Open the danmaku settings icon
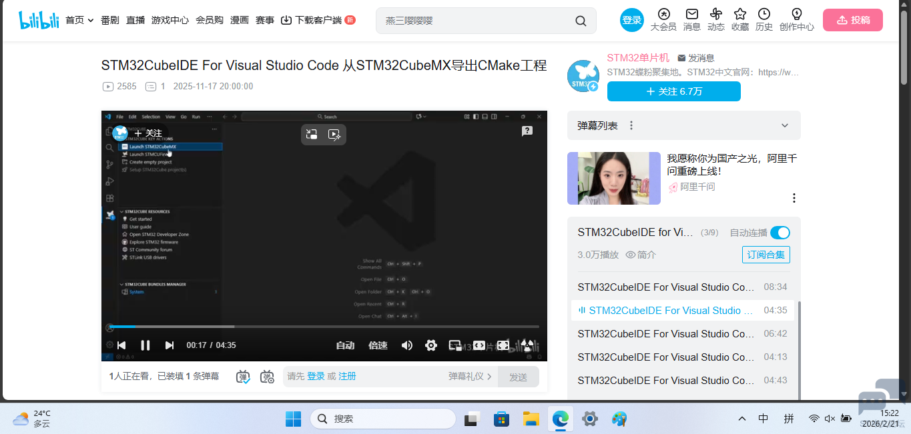The image size is (911, 434). click(267, 377)
